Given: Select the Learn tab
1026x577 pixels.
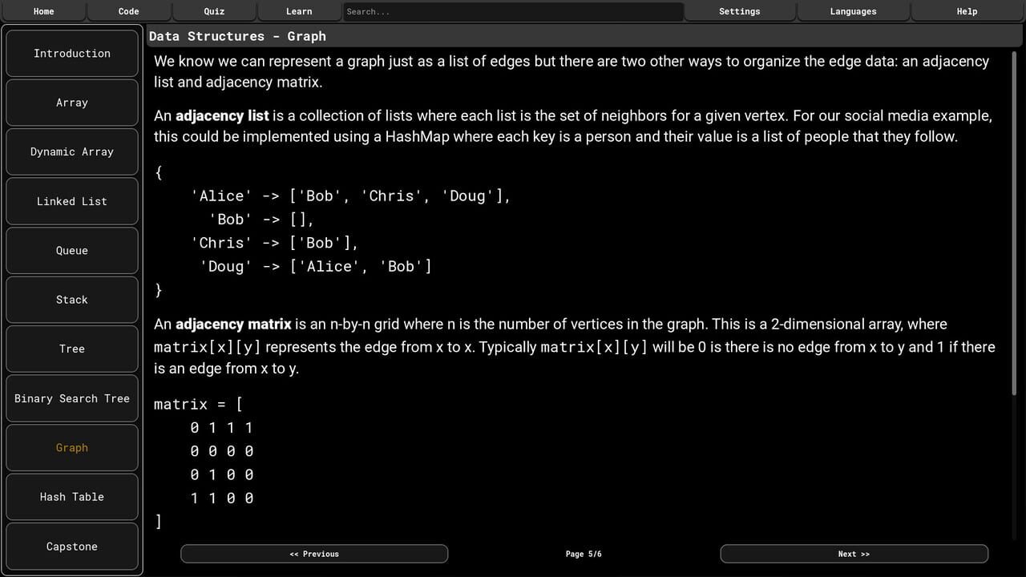Looking at the screenshot, I should [x=298, y=11].
